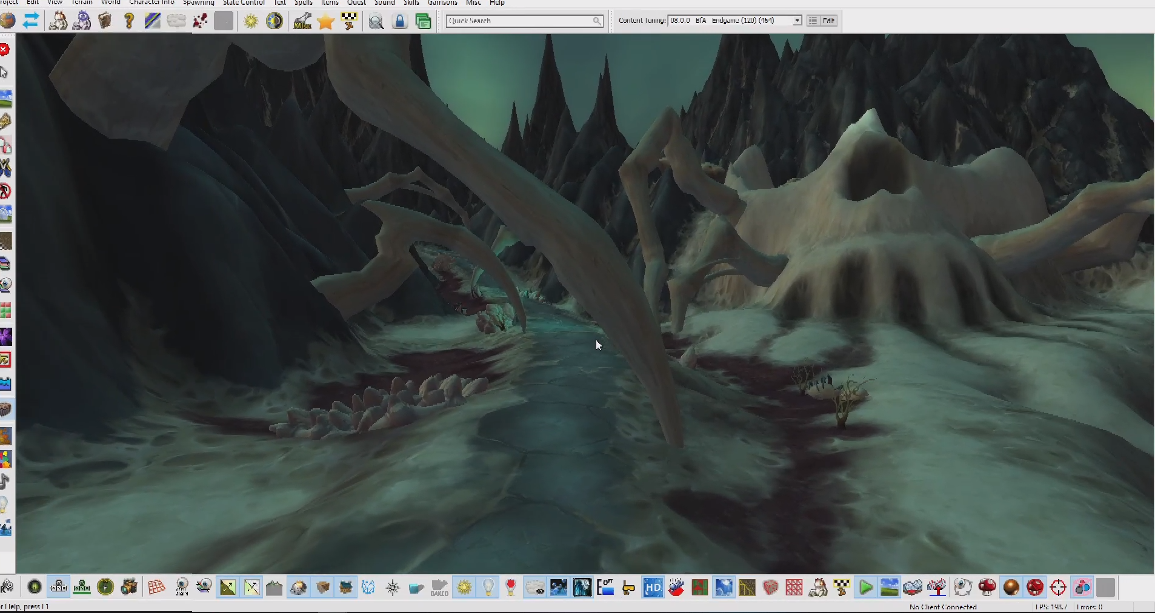Open the Misc anvil icon

click(302, 21)
